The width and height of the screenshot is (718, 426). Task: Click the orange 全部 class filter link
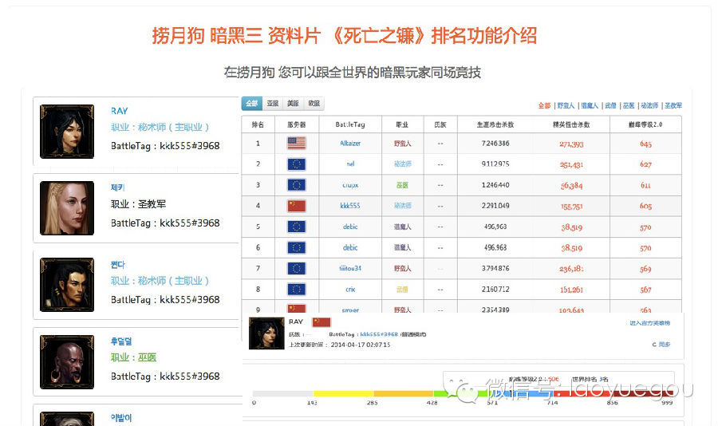click(544, 105)
